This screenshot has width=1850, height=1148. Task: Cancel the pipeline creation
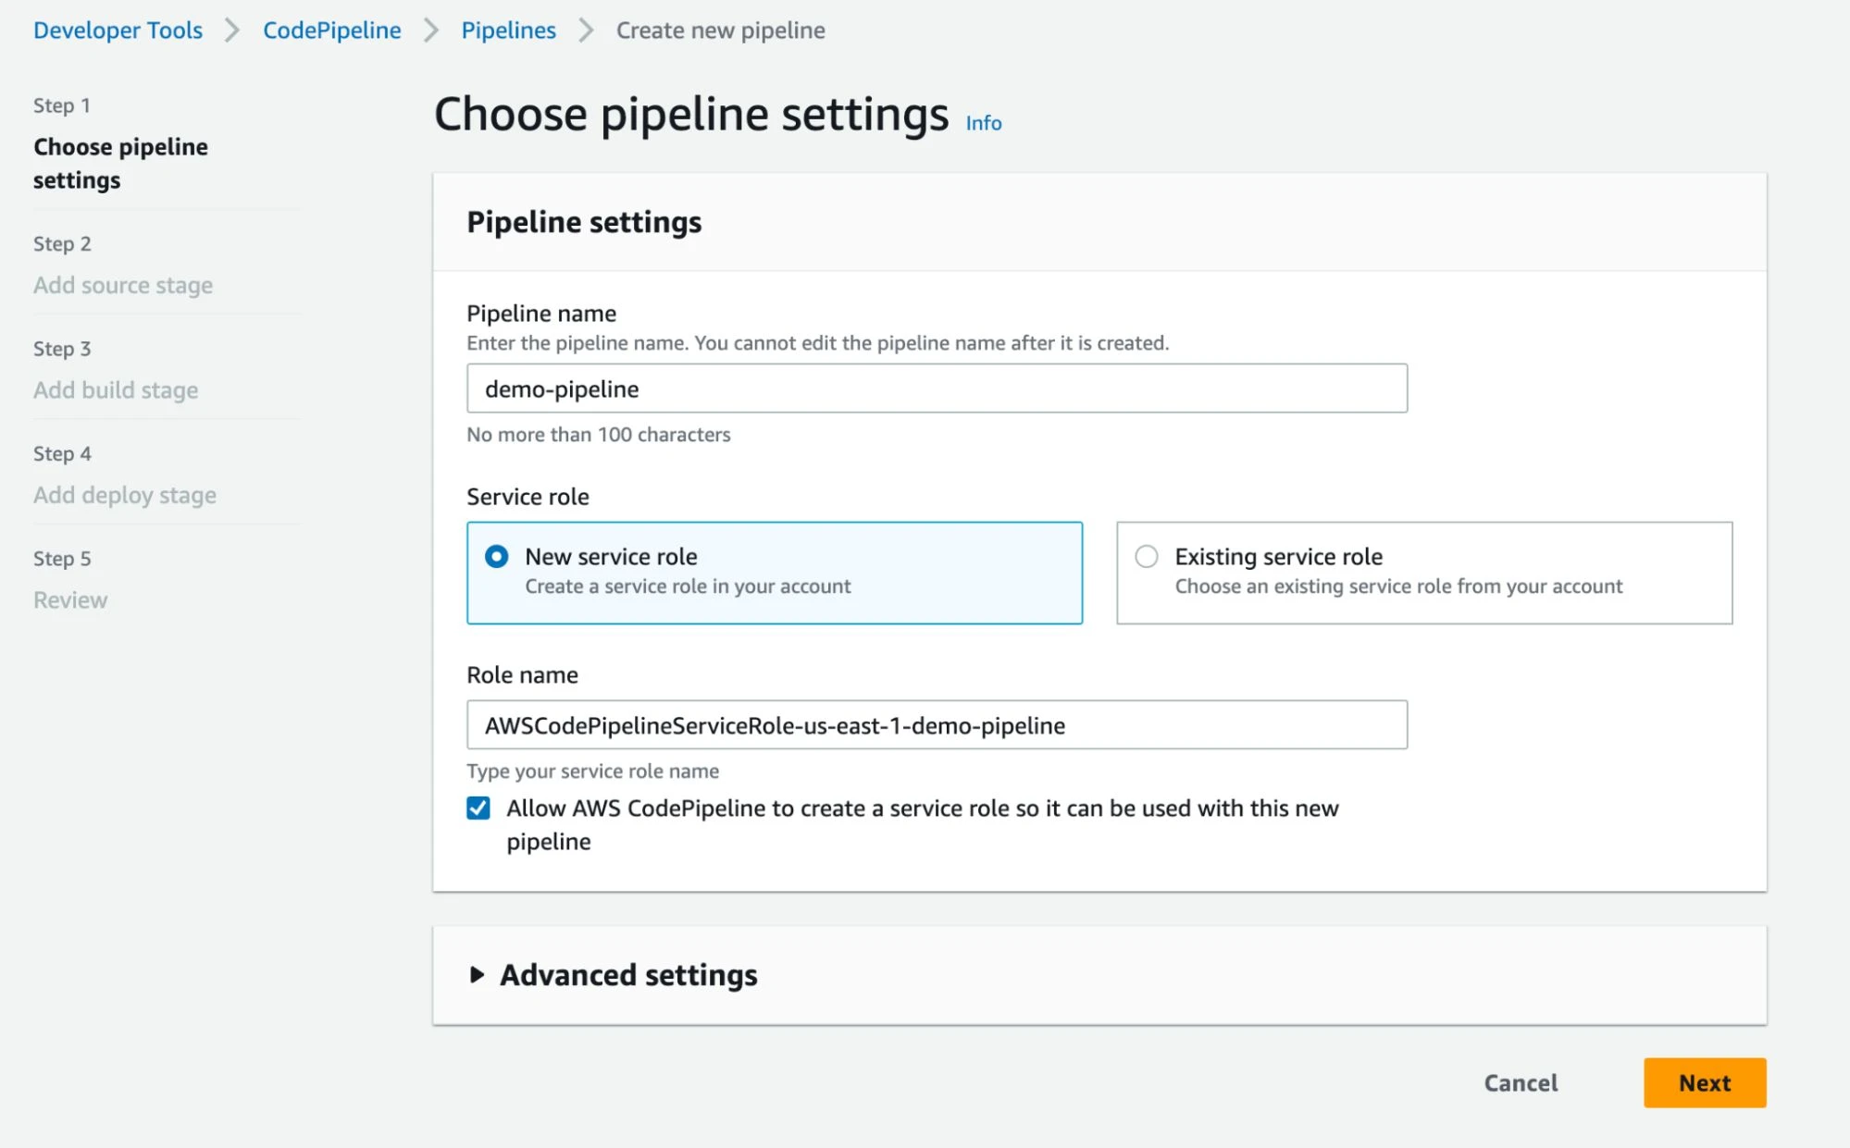coord(1521,1082)
